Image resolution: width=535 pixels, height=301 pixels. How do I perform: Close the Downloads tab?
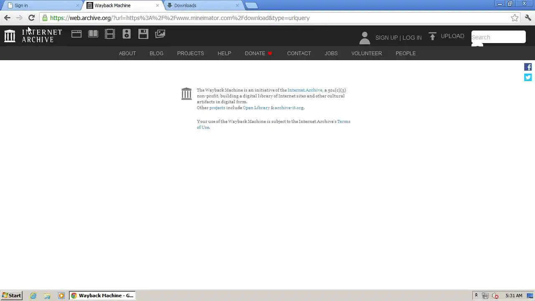237,5
